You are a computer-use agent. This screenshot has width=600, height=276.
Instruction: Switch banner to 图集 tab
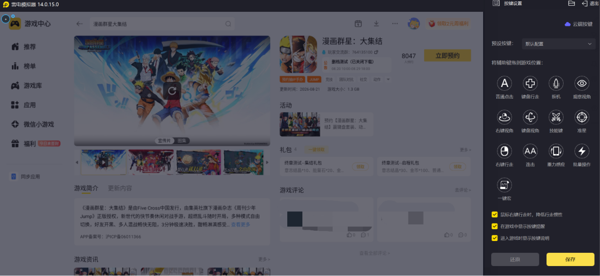point(182,141)
